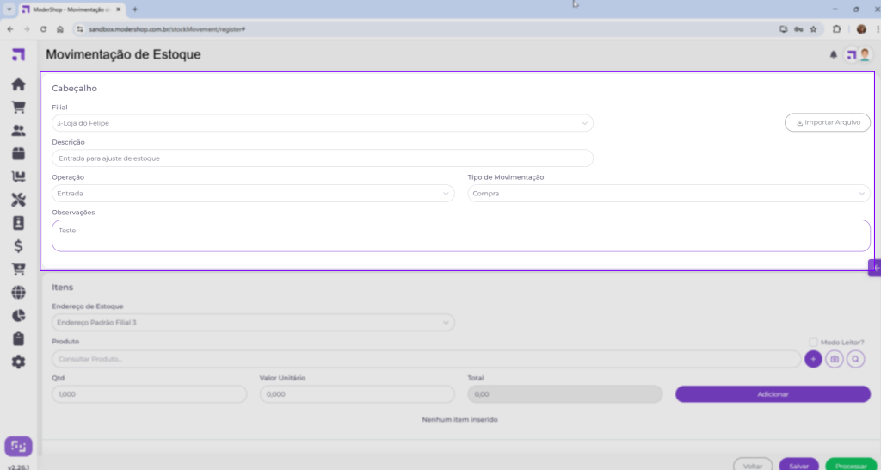Open the dollar sign financial icon
This screenshot has height=470, width=881.
(x=18, y=246)
